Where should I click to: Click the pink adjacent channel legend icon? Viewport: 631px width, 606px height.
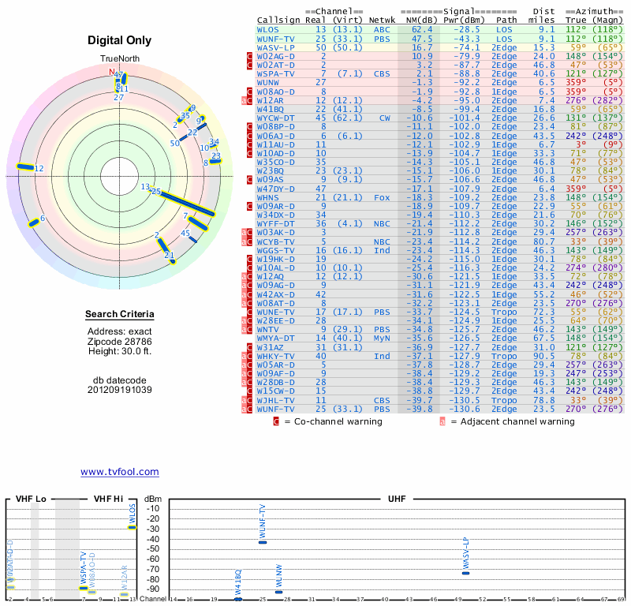(442, 421)
